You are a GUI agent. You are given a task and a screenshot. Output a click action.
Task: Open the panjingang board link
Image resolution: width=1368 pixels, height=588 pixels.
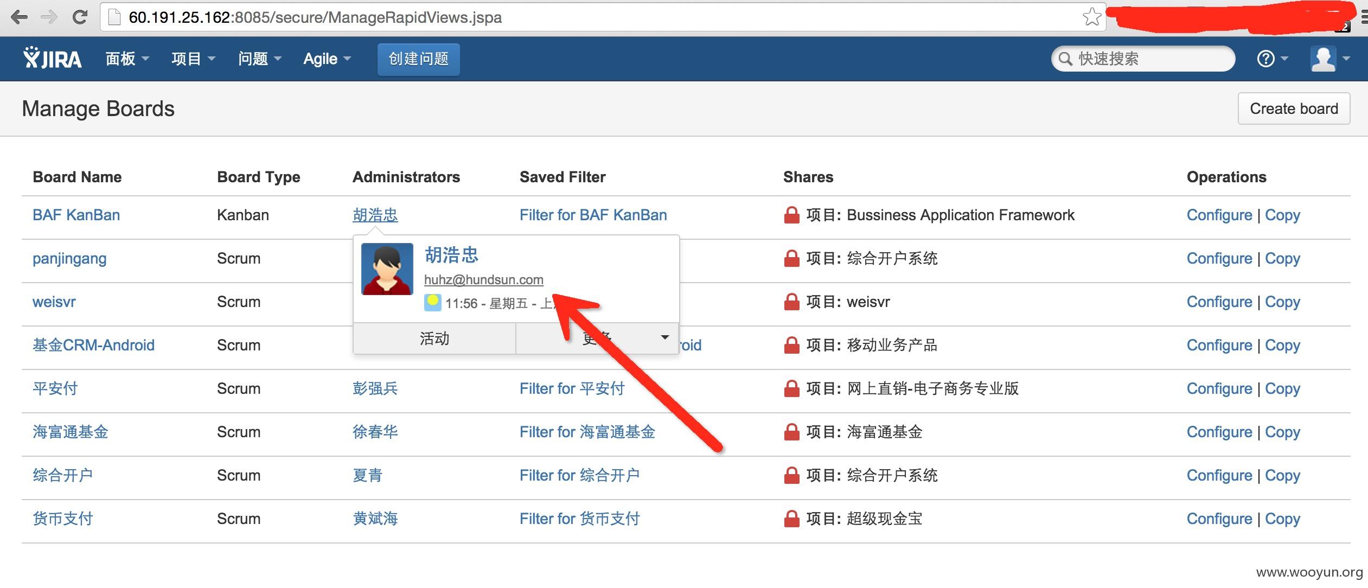69,258
